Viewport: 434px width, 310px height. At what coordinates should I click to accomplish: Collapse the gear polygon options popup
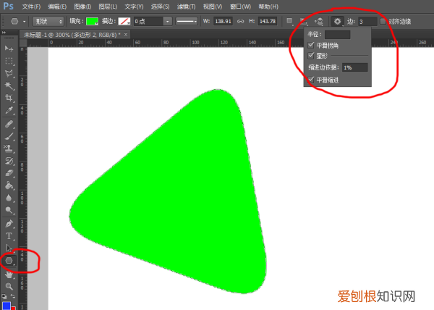click(337, 22)
